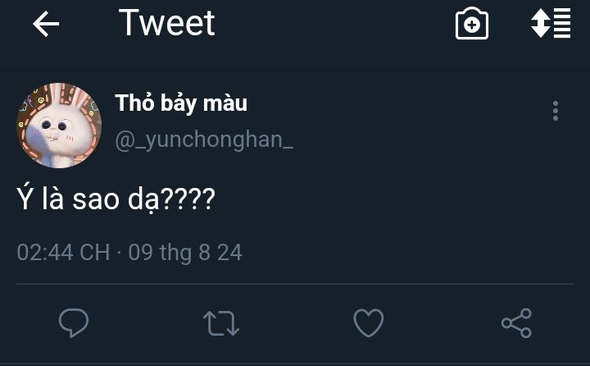Click the date 09 thg 8 24
590x366 pixels.
185,252
